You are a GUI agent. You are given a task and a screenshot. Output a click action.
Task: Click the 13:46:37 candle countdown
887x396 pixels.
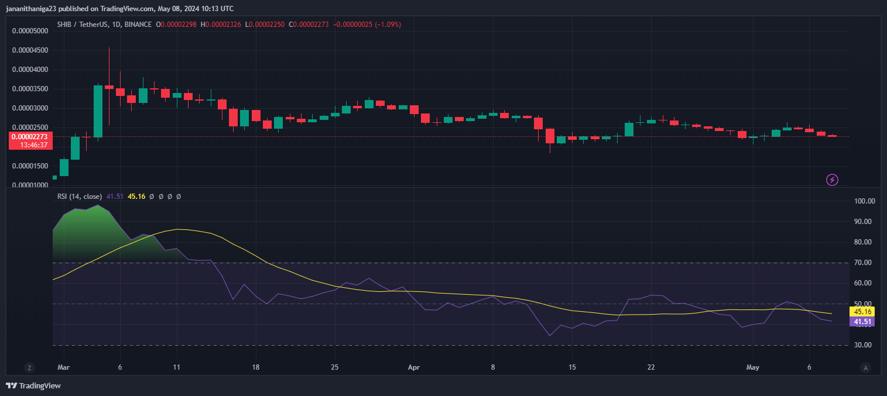pyautogui.click(x=34, y=144)
